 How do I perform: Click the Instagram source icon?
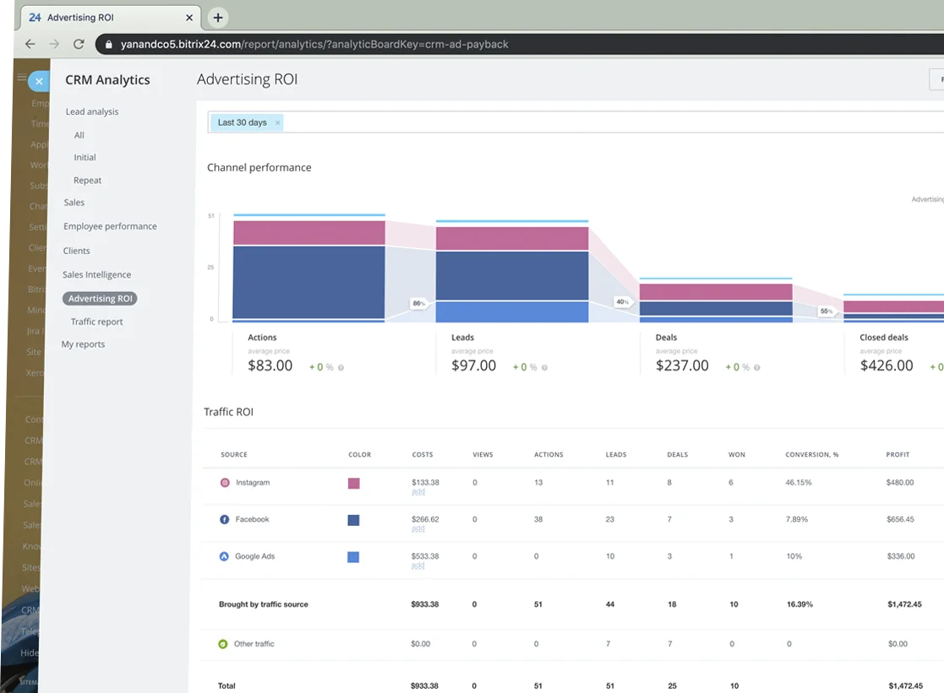pos(225,483)
